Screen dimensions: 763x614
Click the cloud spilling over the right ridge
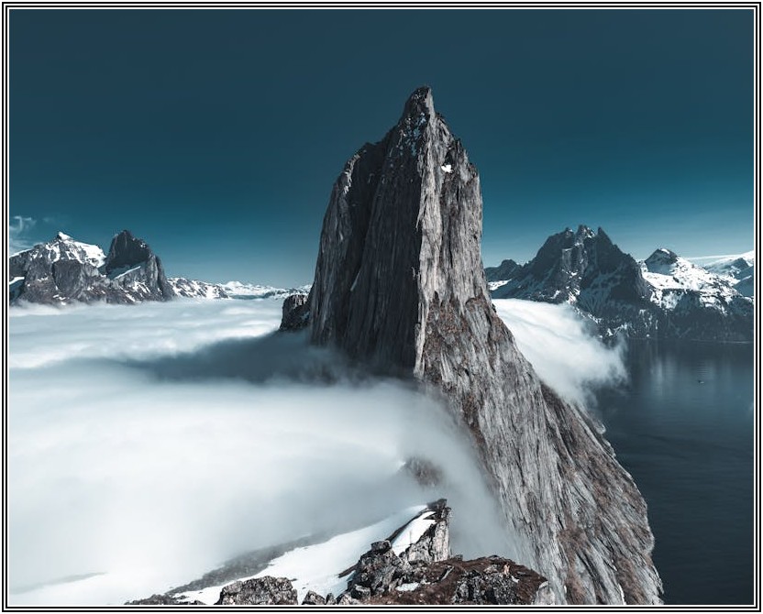559,344
